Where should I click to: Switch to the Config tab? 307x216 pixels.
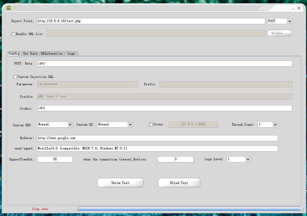pos(14,53)
